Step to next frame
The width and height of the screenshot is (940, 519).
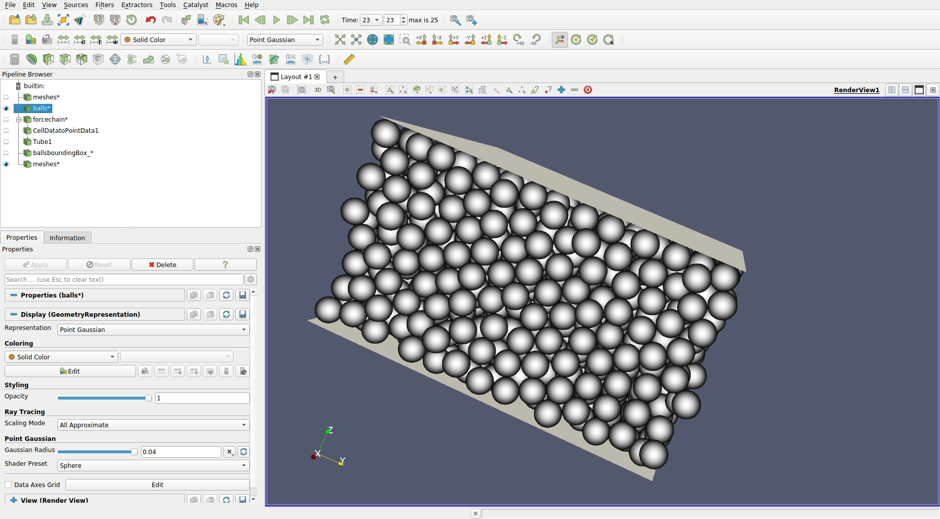tap(292, 20)
